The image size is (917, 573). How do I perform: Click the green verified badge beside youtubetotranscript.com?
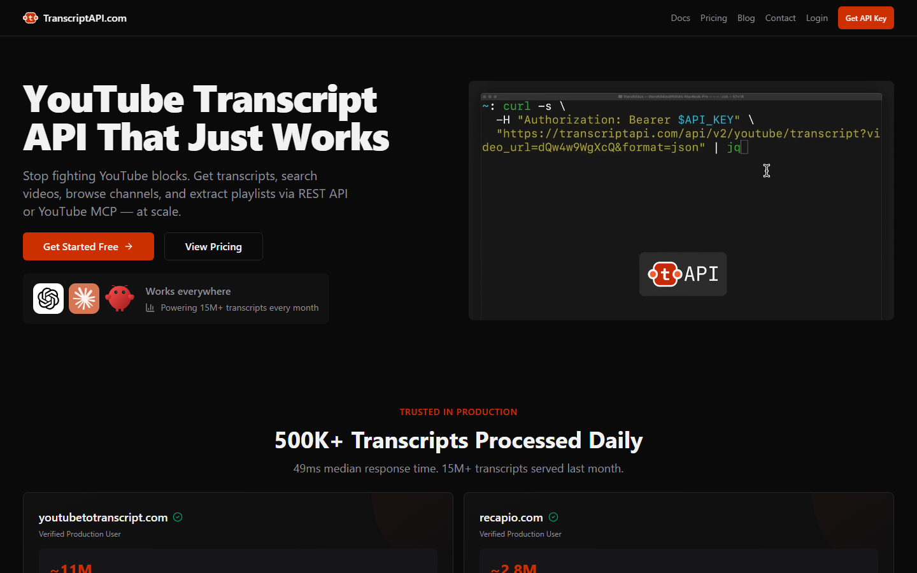178,517
